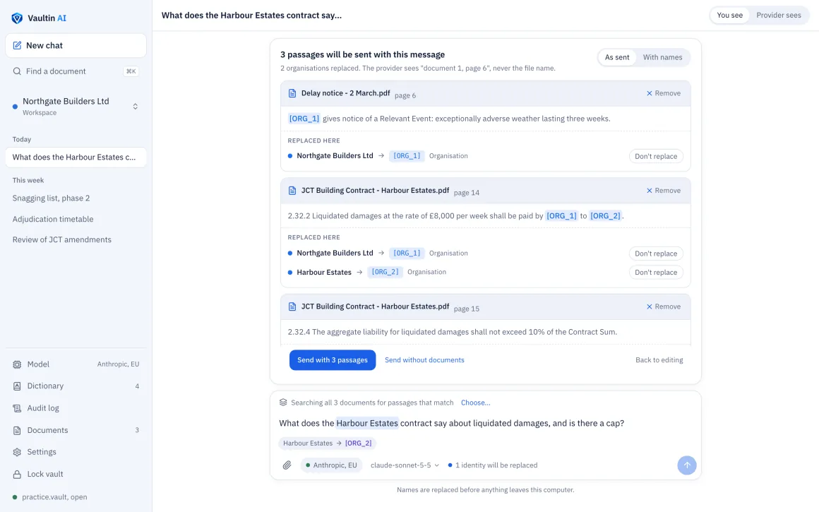Click the Choose... documents link
The width and height of the screenshot is (819, 512).
(475, 403)
